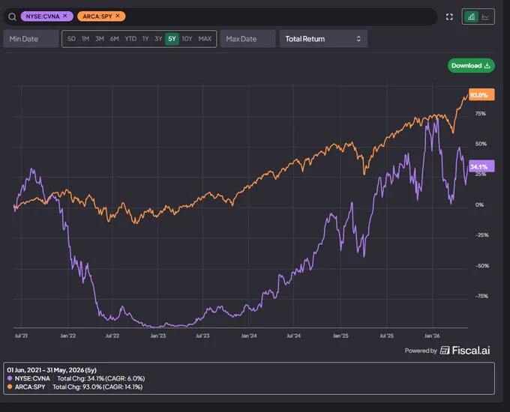510x412 pixels.
Task: Select the 10Y time range
Action: coord(187,39)
